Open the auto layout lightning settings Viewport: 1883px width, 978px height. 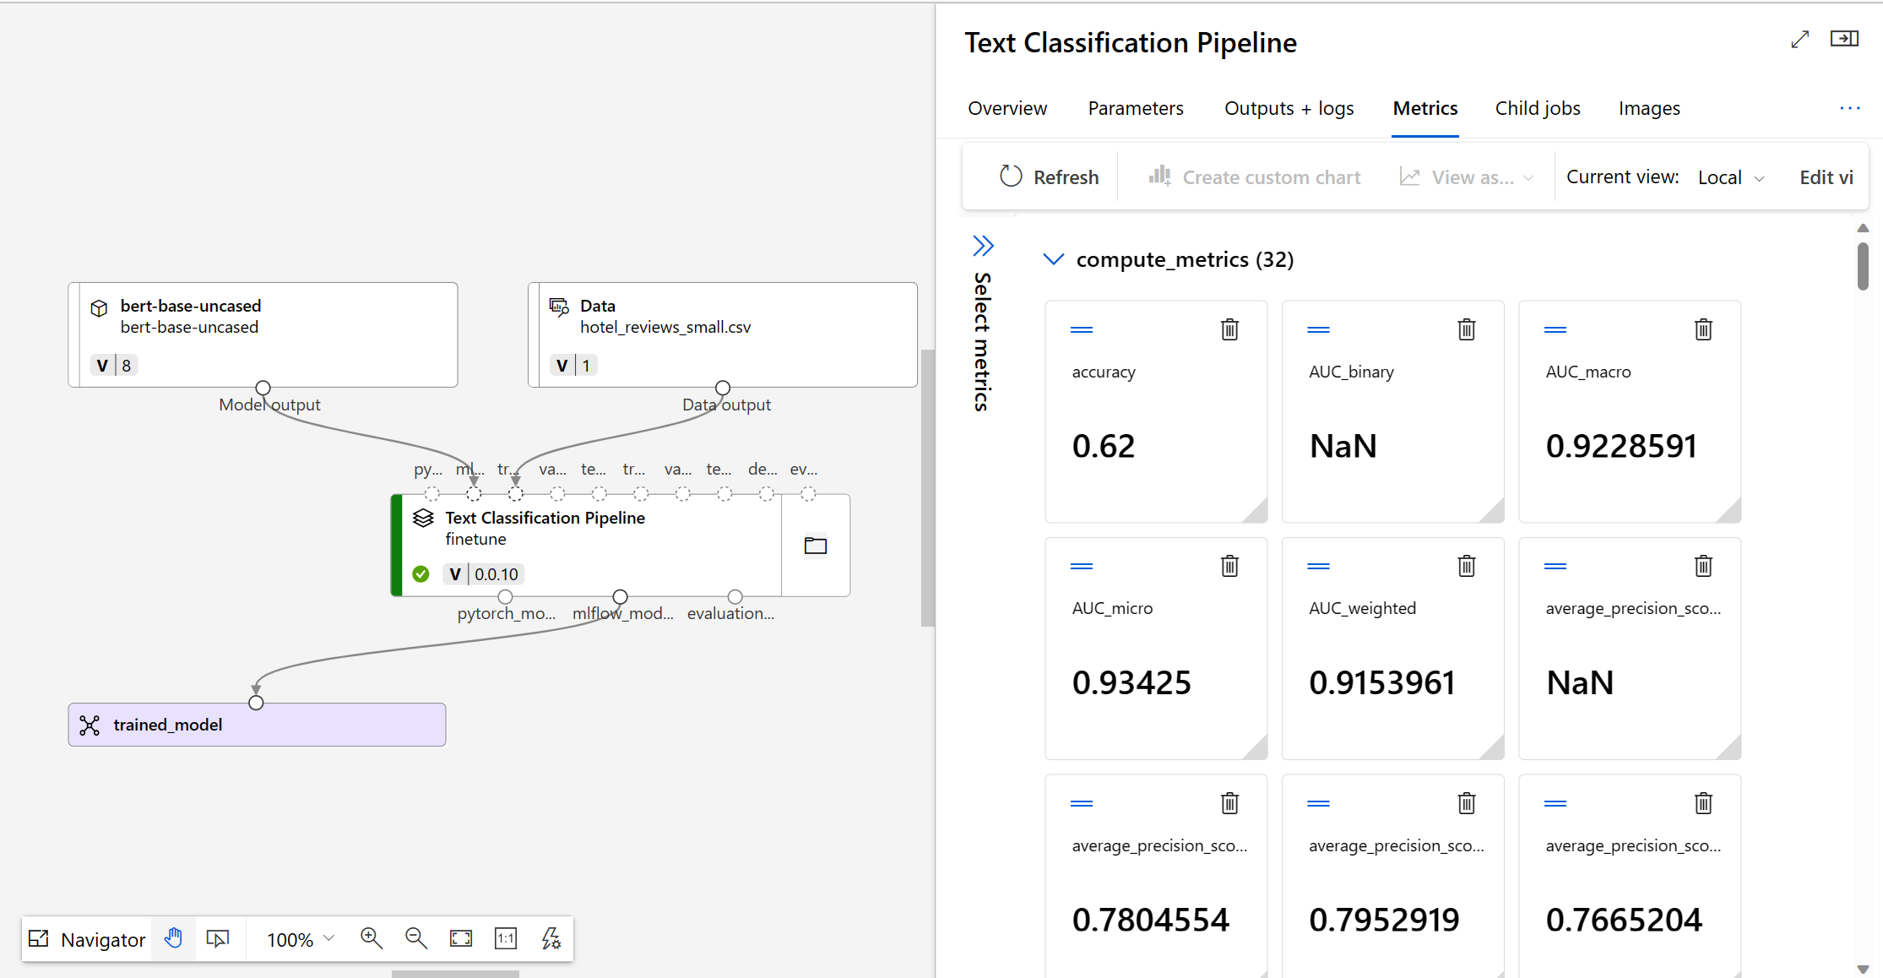click(x=551, y=938)
